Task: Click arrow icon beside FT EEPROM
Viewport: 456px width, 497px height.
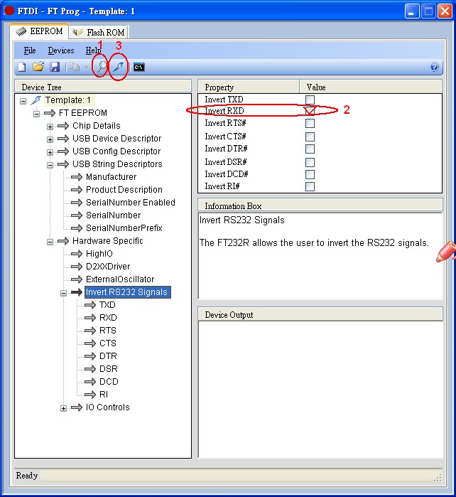Action: pyautogui.click(x=50, y=113)
